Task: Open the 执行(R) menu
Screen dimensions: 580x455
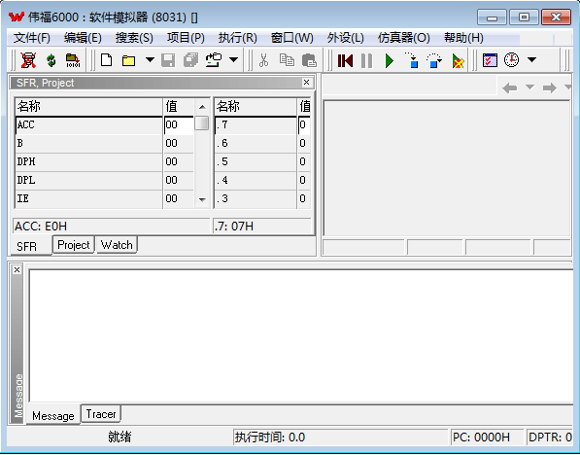Action: click(x=237, y=38)
